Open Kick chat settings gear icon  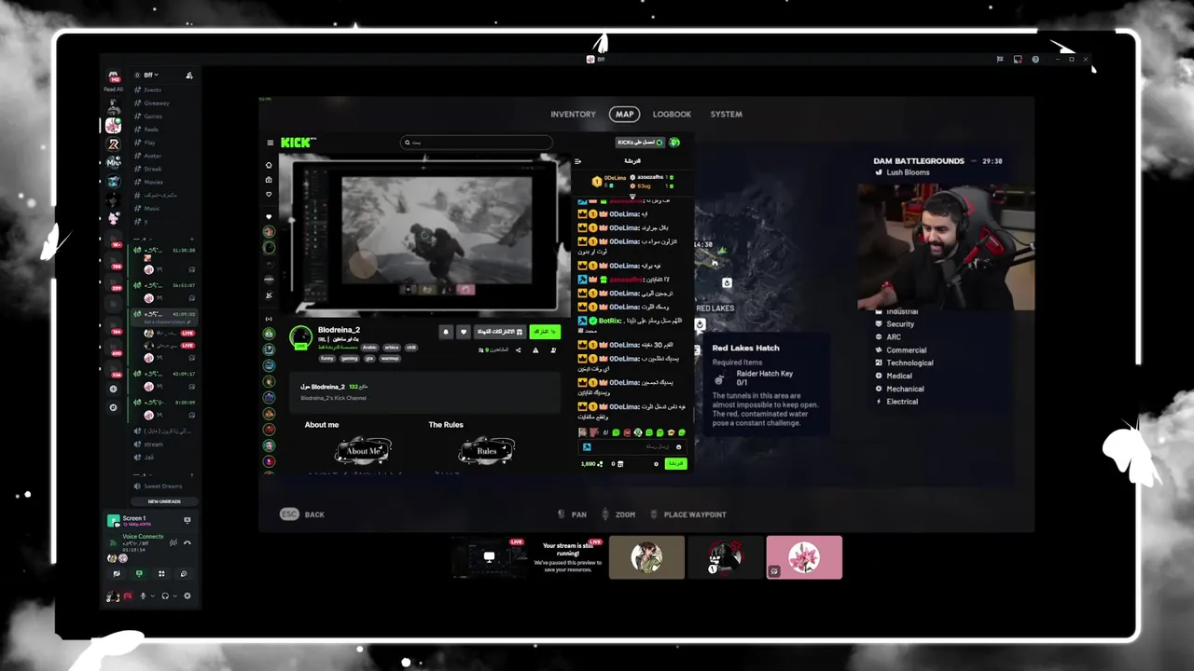[656, 463]
